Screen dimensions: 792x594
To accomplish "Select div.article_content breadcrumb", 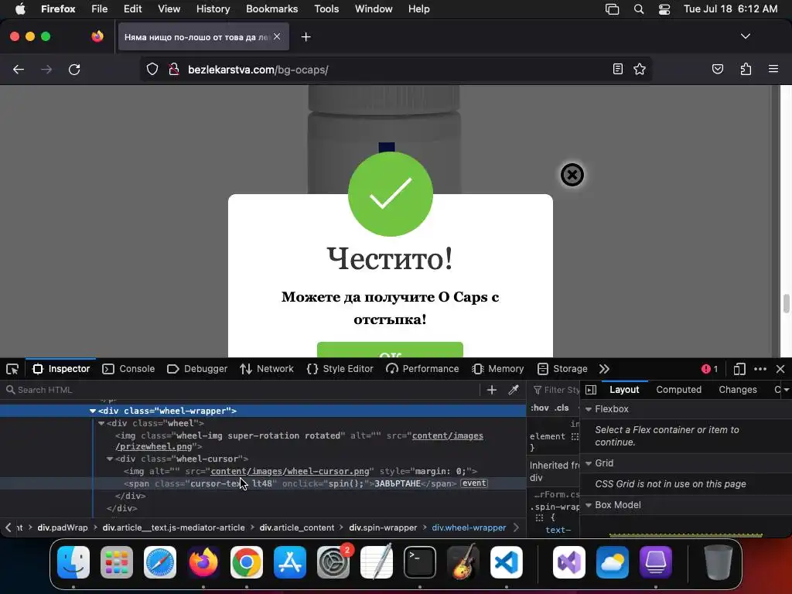I will 297,527.
